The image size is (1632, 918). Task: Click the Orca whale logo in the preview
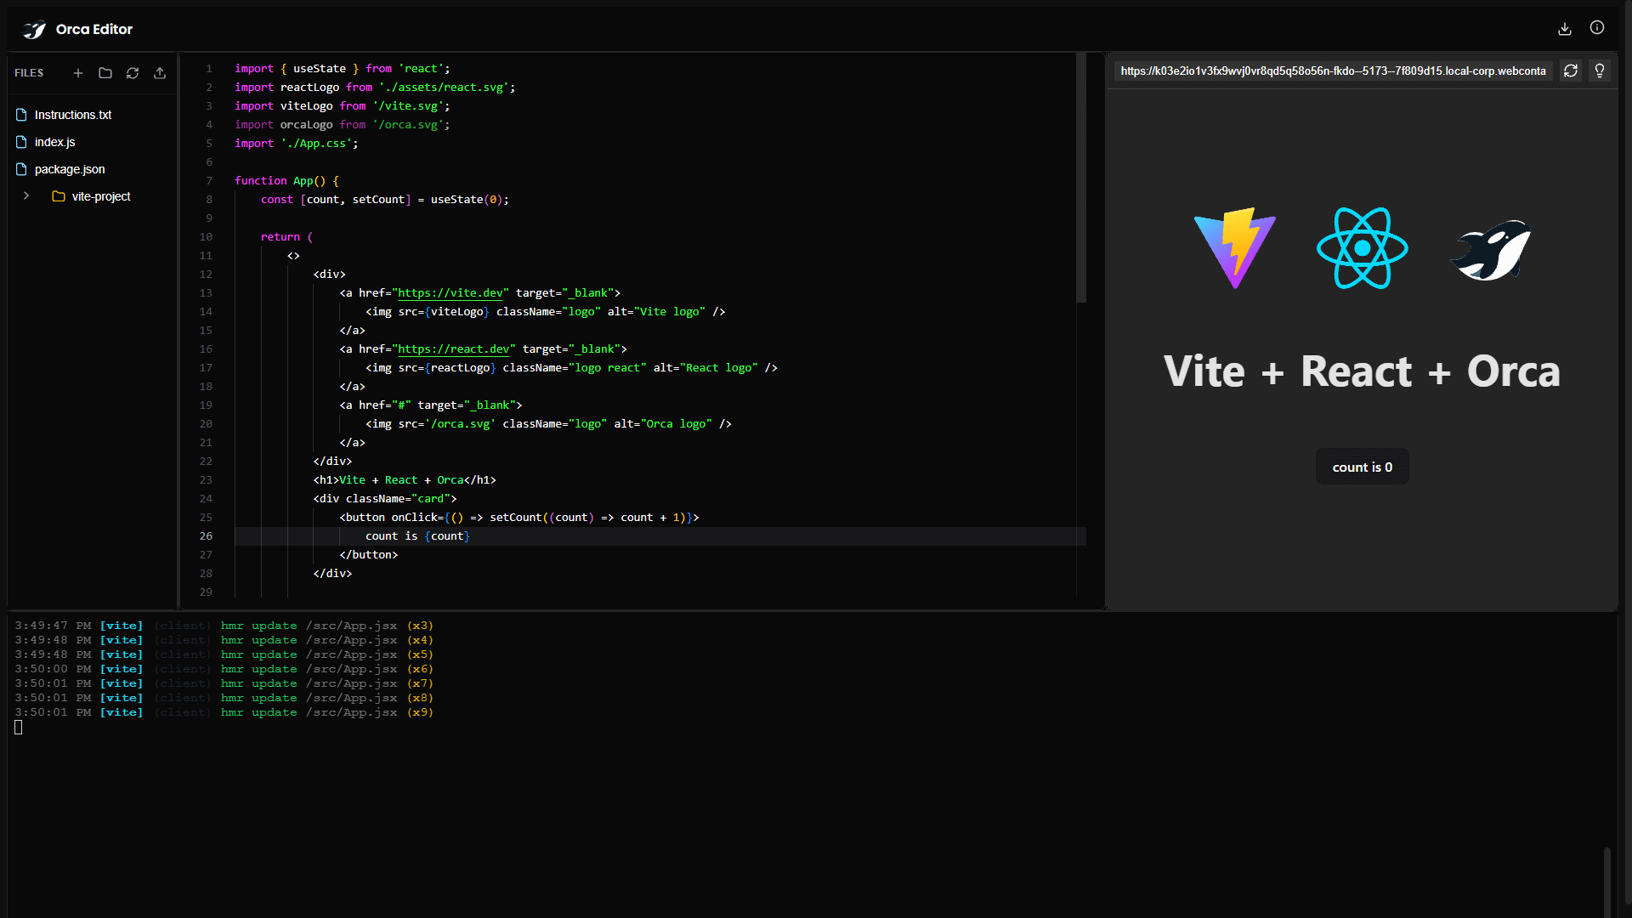1490,250
